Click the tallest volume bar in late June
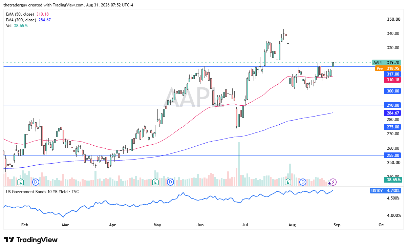This screenshot has height=250, width=407. pyautogui.click(x=239, y=164)
